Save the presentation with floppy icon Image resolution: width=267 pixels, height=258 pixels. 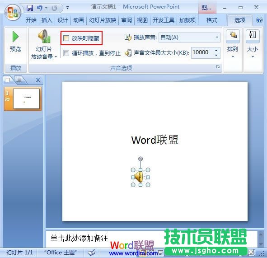(30, 8)
